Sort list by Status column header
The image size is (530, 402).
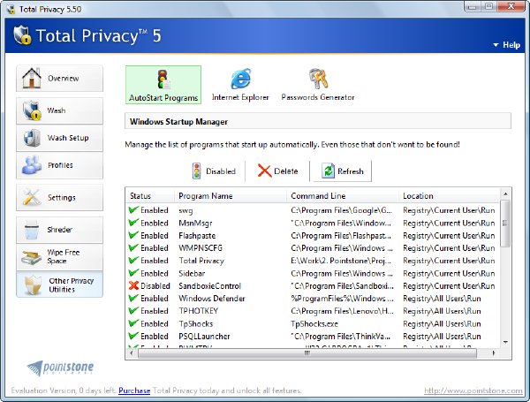click(x=149, y=196)
